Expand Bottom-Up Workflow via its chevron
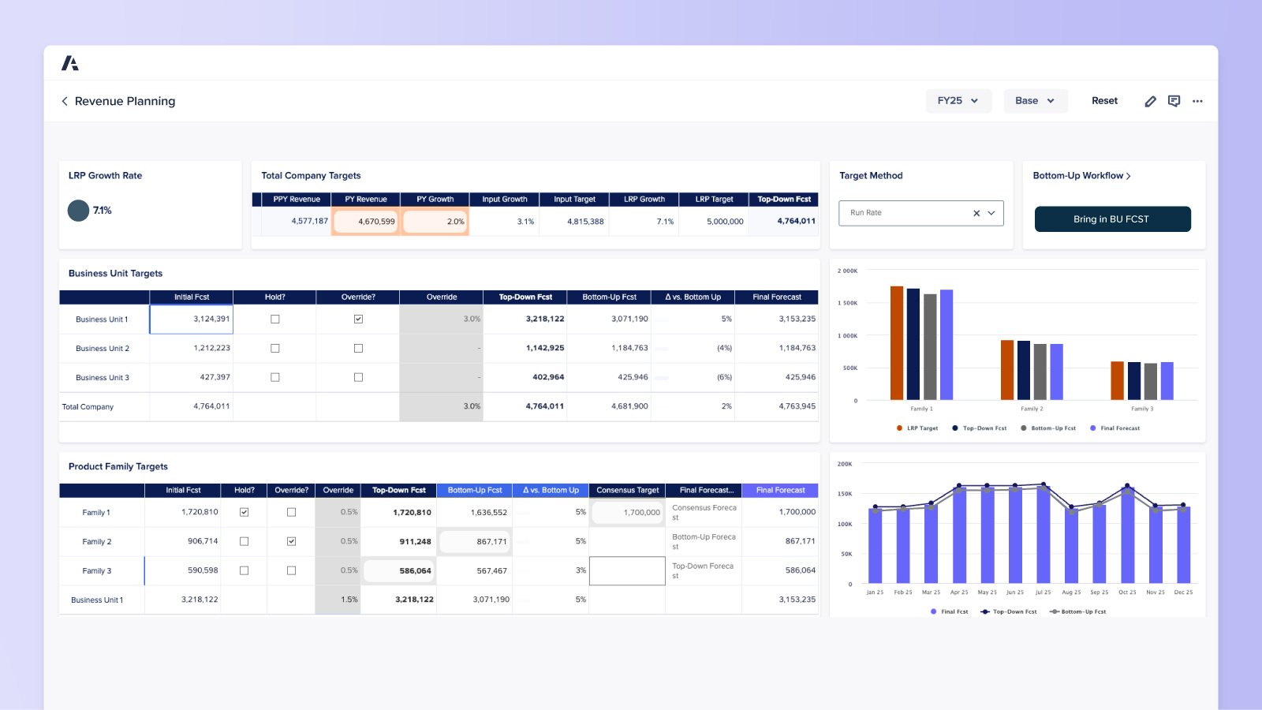Viewport: 1262px width, 710px height. pos(1129,175)
